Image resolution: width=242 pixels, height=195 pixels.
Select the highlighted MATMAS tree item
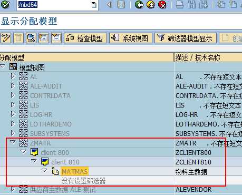(x=75, y=172)
